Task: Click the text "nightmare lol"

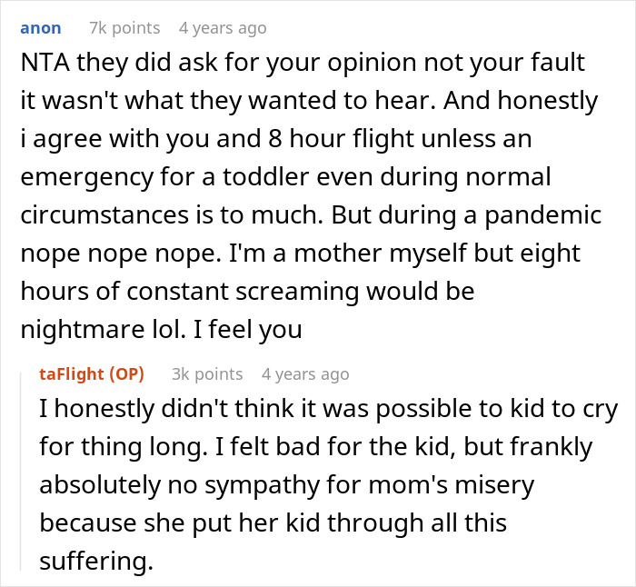Action: coord(82,331)
